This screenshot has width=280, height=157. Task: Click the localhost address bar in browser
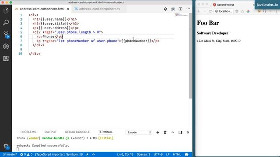pos(224,11)
